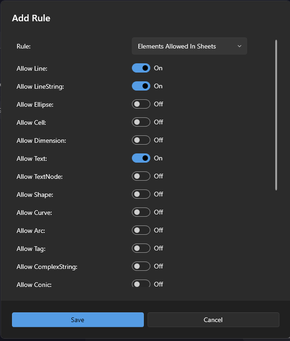290x341 pixels.
Task: Turn off the Allow Text switch
Action: 141,158
